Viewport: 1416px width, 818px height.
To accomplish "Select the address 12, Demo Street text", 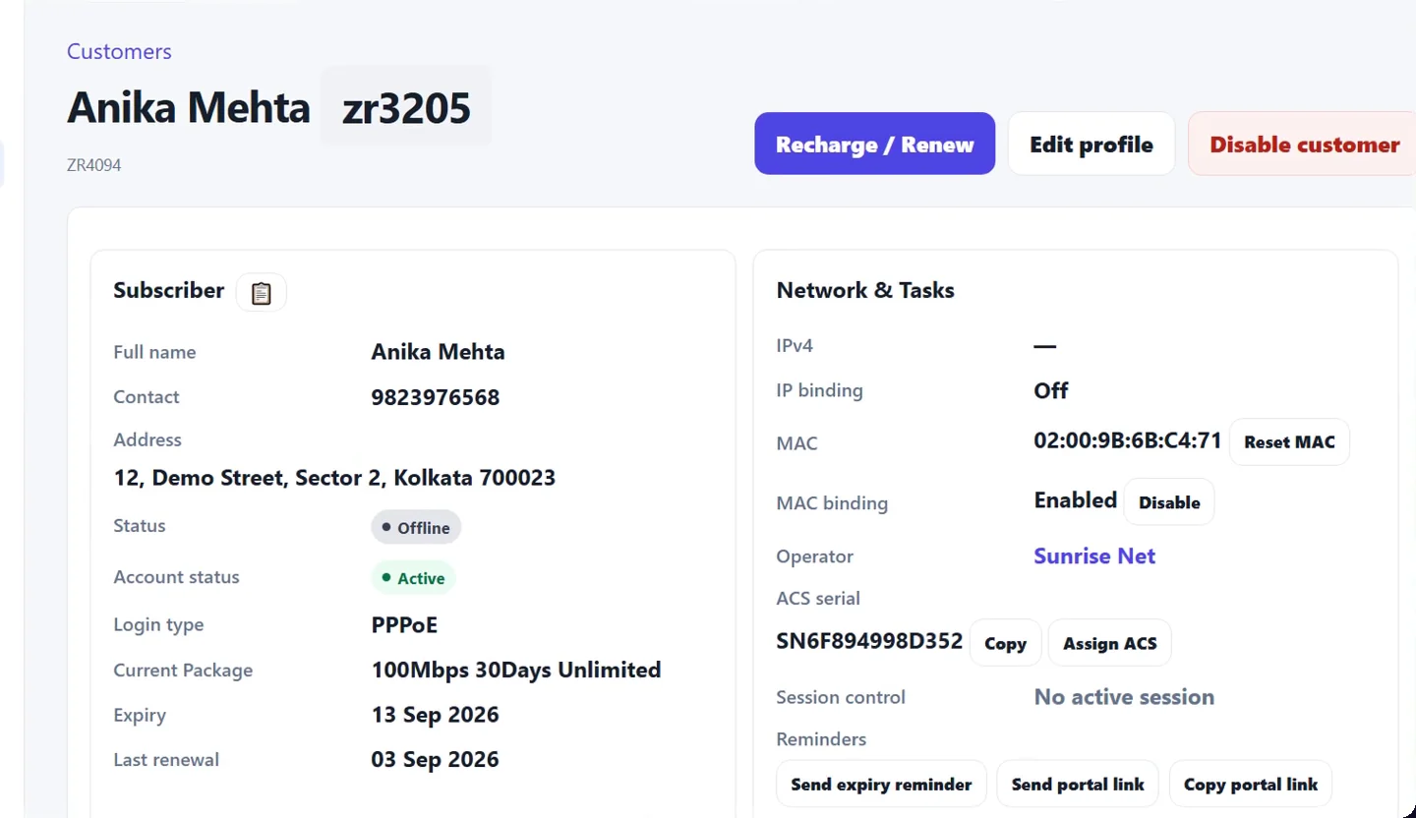I will 335,479.
